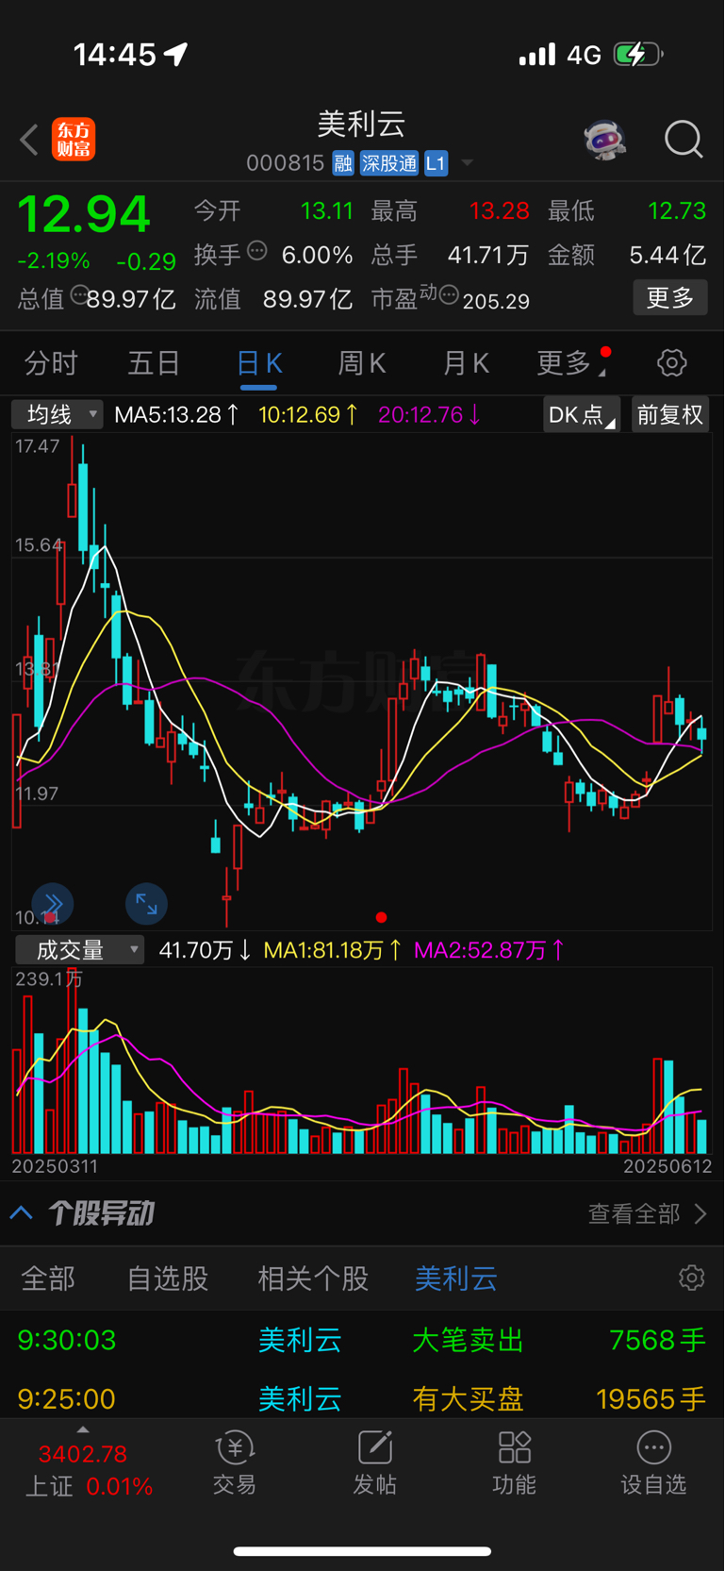Tap the 10:12.69 MA label
The width and height of the screenshot is (725, 1571).
[x=308, y=414]
